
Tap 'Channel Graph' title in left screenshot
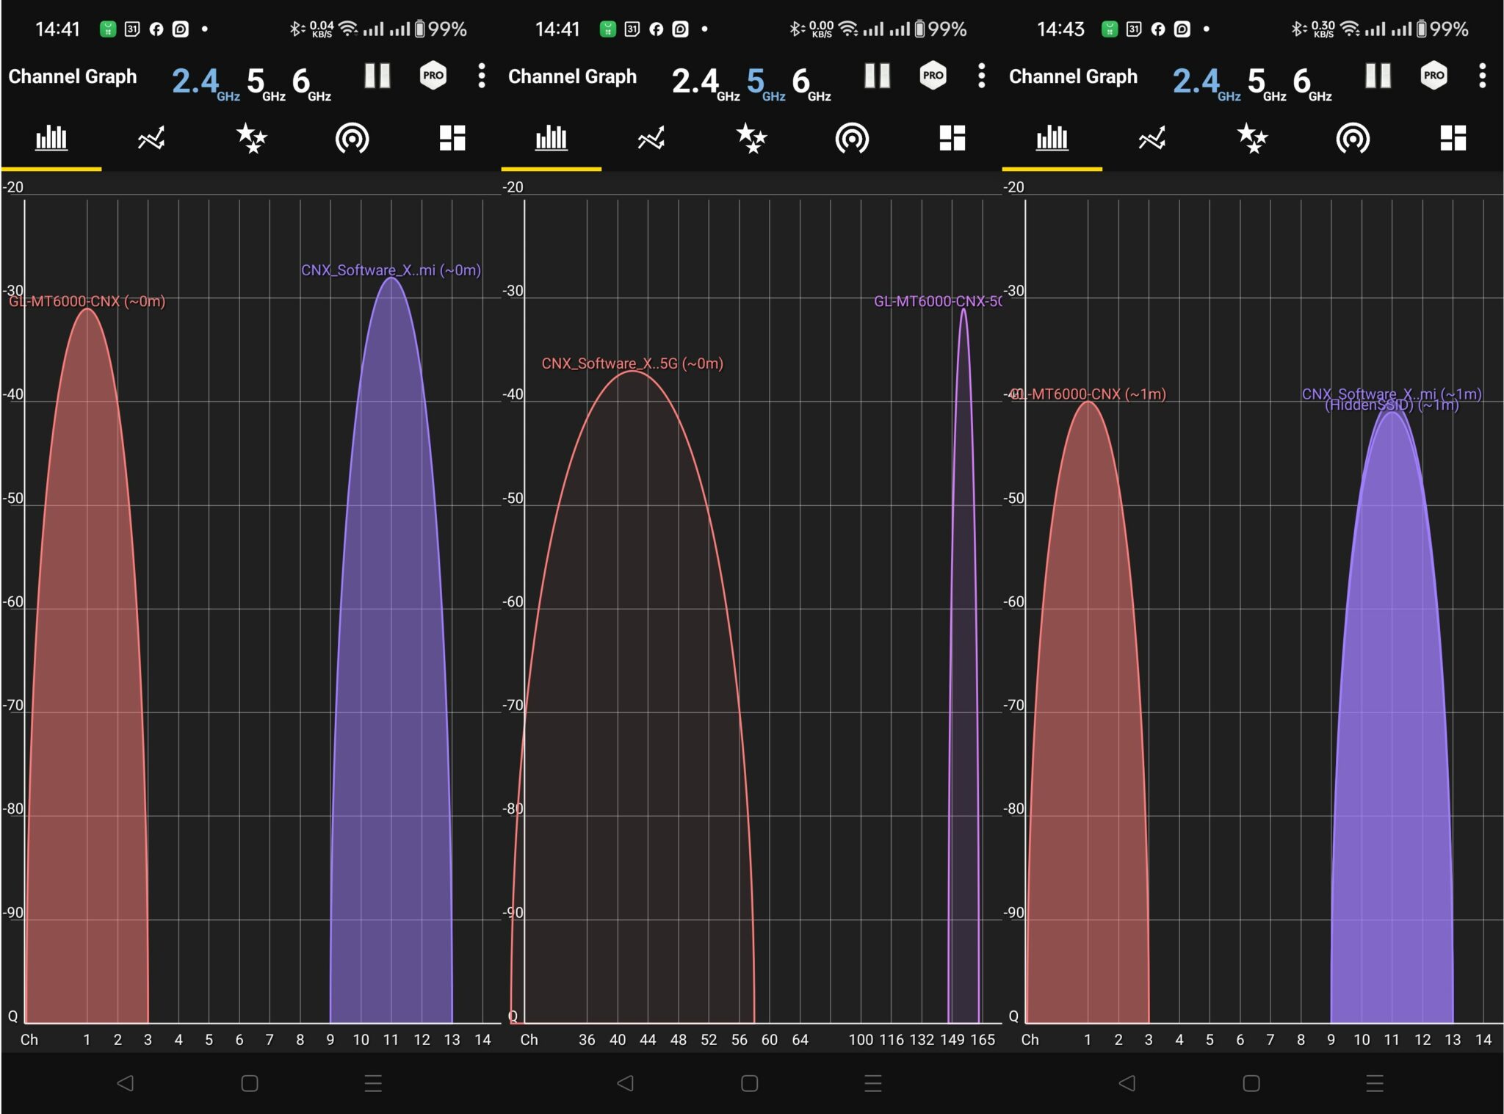click(x=73, y=76)
